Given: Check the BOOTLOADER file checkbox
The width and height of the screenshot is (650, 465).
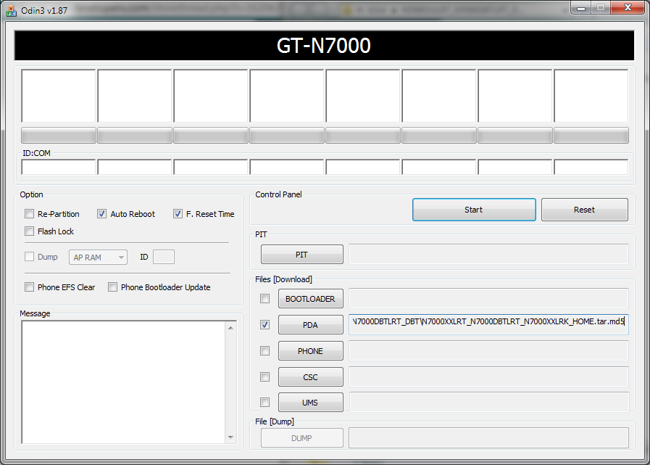Looking at the screenshot, I should [264, 298].
